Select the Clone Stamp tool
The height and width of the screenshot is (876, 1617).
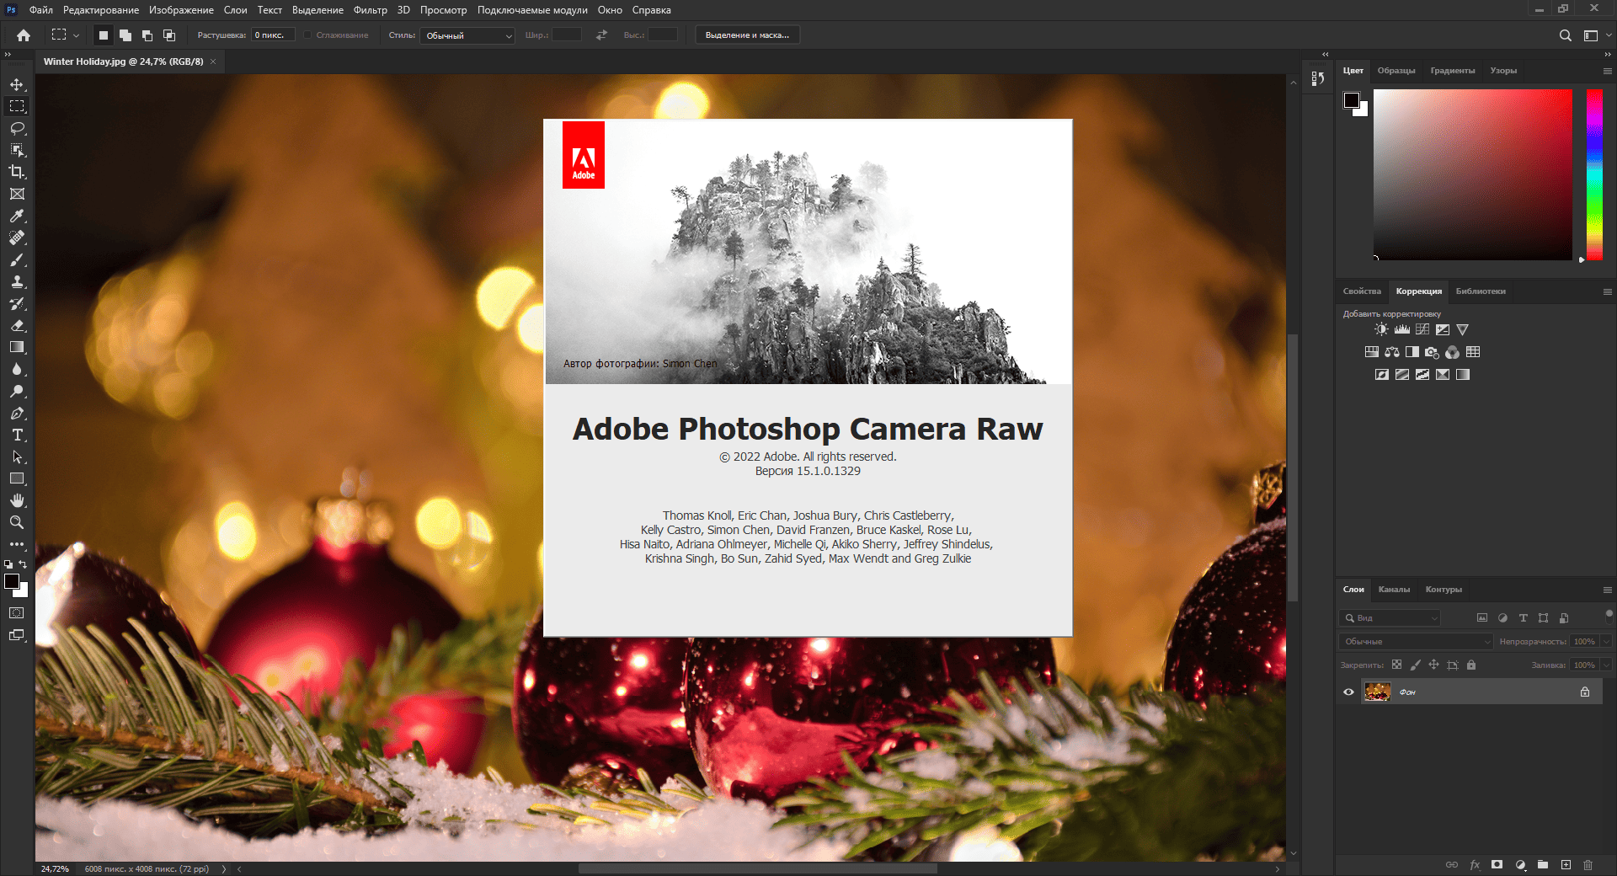[x=17, y=281]
